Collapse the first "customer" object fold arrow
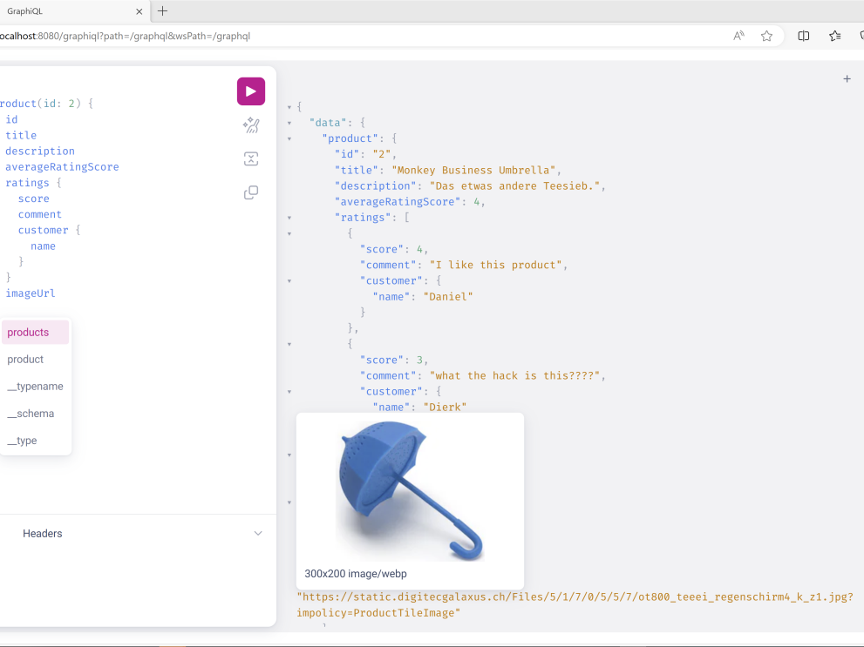The height and width of the screenshot is (647, 864). point(289,281)
